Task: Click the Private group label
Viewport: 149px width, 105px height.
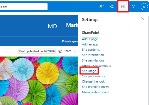Action: (70, 41)
